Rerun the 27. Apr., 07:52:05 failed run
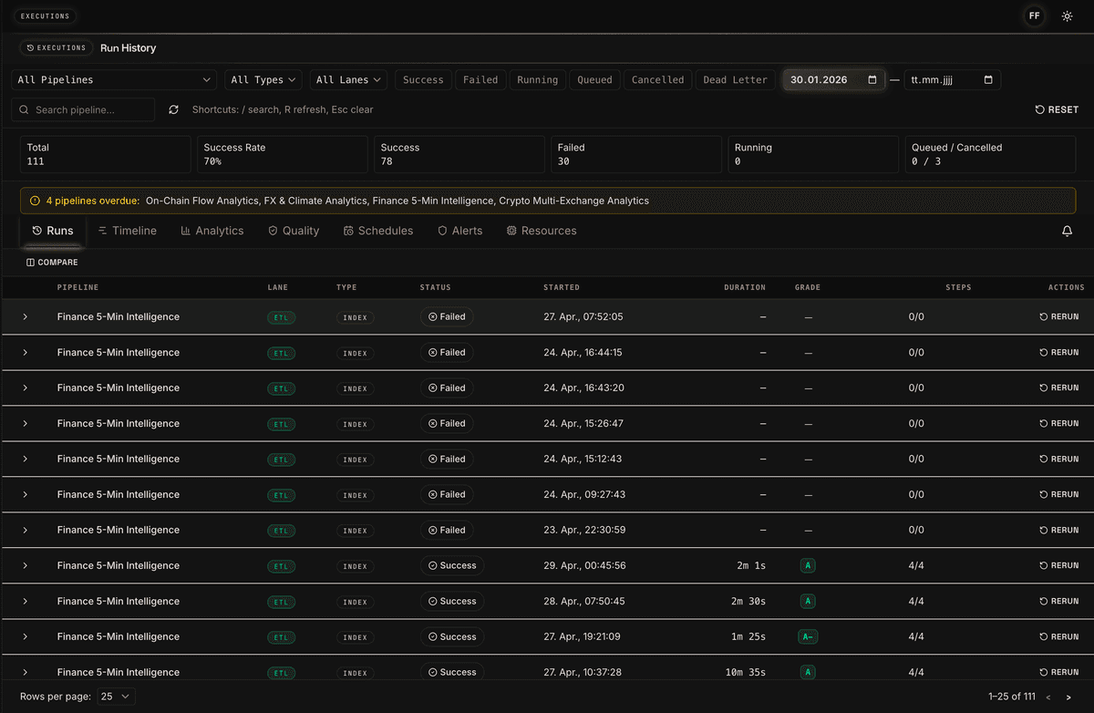This screenshot has height=713, width=1094. tap(1059, 317)
